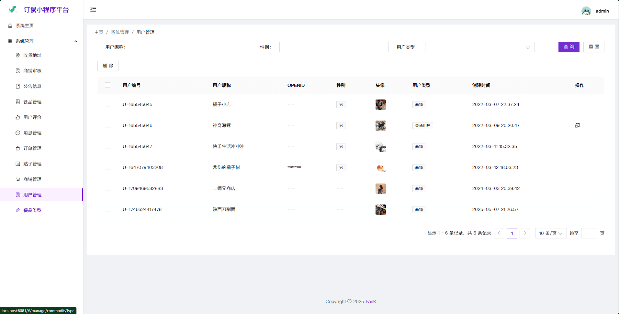
Task: Collapse the sidebar with the menu fold icon
Action: [93, 9]
